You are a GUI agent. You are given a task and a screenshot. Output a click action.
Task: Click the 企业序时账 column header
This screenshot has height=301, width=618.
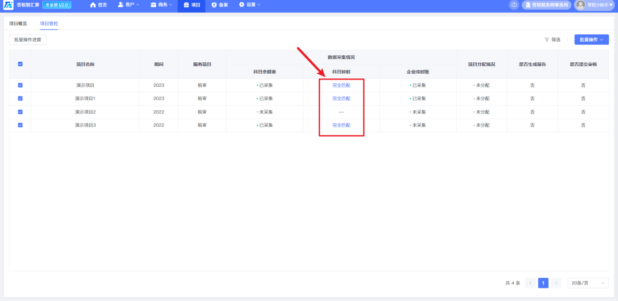click(x=418, y=71)
